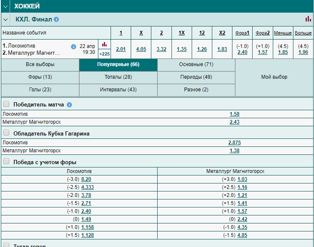Image resolution: width=314 pixels, height=247 pixels.
Task: Open the Голы (23) tab
Action: (x=40, y=90)
